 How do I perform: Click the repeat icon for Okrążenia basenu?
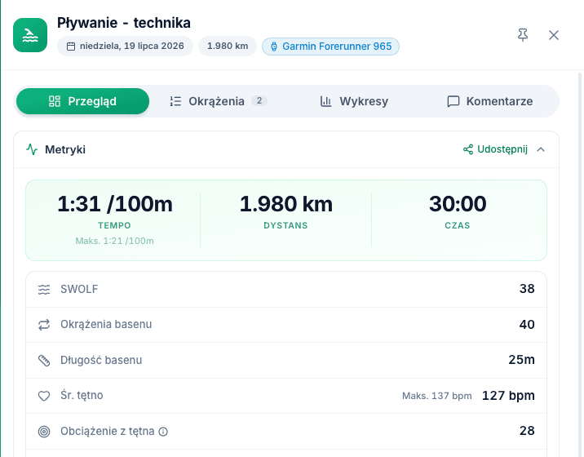pos(44,325)
